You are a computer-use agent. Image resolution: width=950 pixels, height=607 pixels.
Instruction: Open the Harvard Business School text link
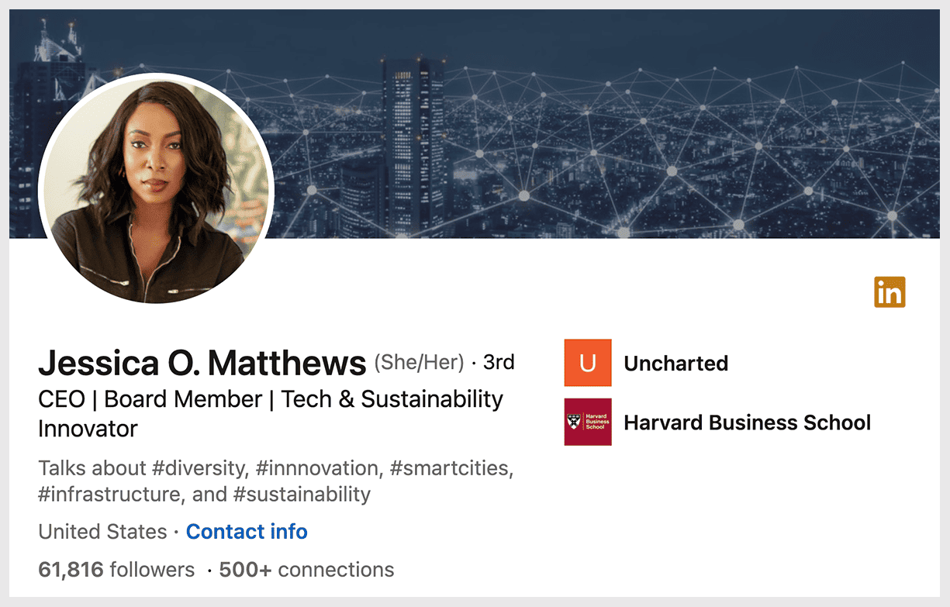point(747,422)
